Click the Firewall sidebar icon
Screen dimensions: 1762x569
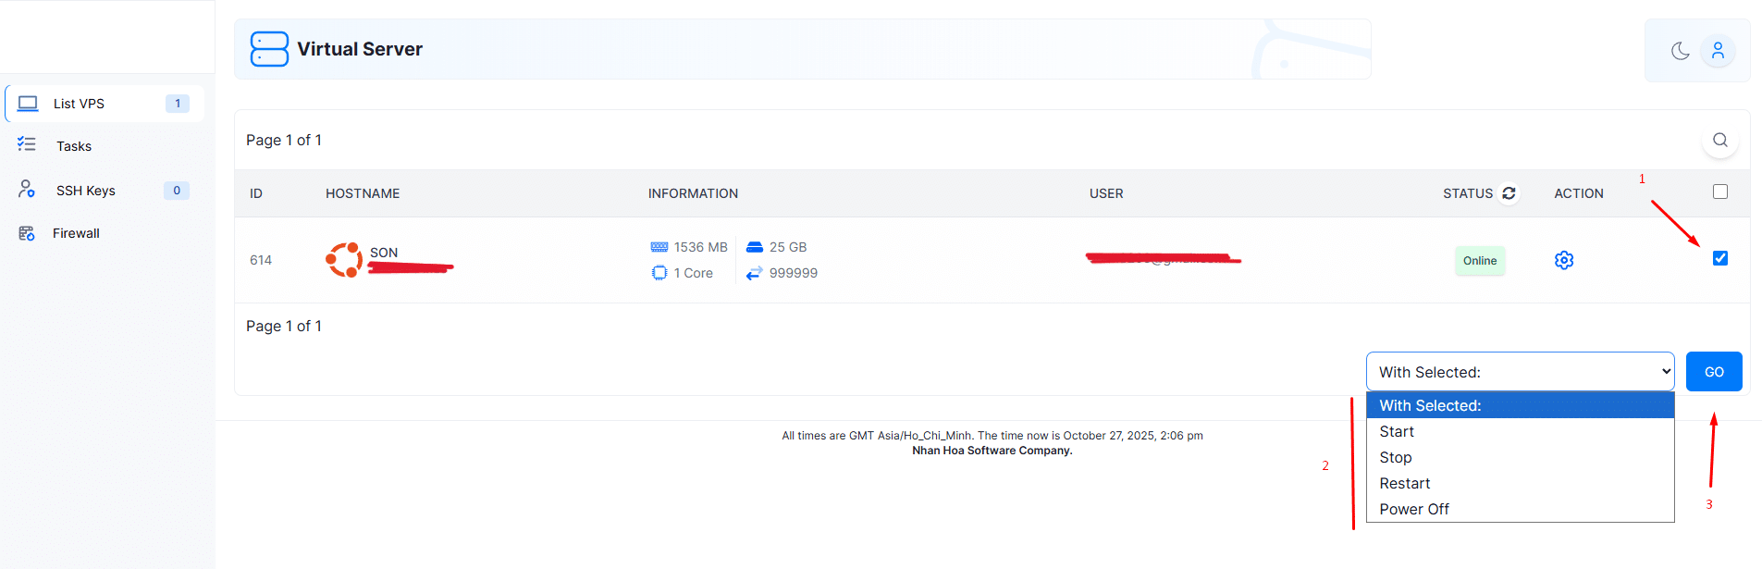[27, 233]
